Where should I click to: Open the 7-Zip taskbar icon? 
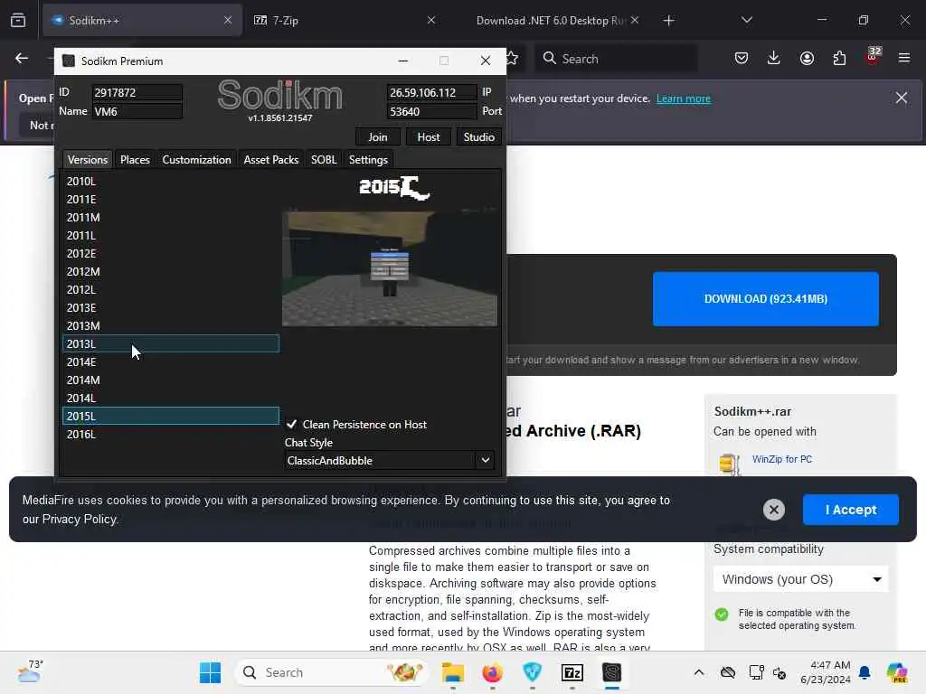tap(572, 672)
